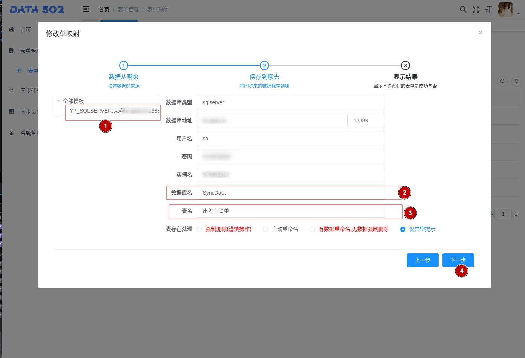Click the search magnifier icon in header
Viewport: 525px width, 358px height.
[x=463, y=9]
